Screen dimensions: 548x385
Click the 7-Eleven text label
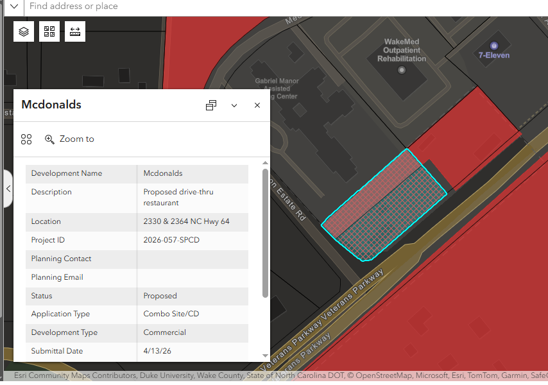494,55
